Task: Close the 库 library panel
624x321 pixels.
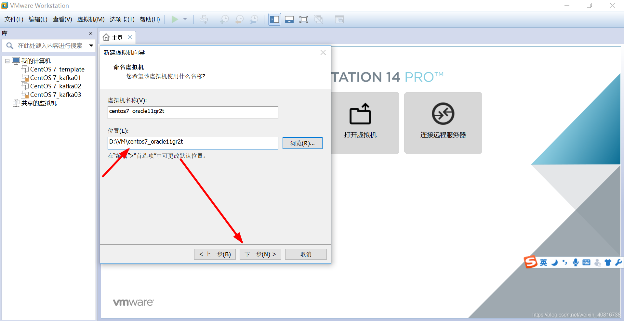Action: tap(91, 33)
